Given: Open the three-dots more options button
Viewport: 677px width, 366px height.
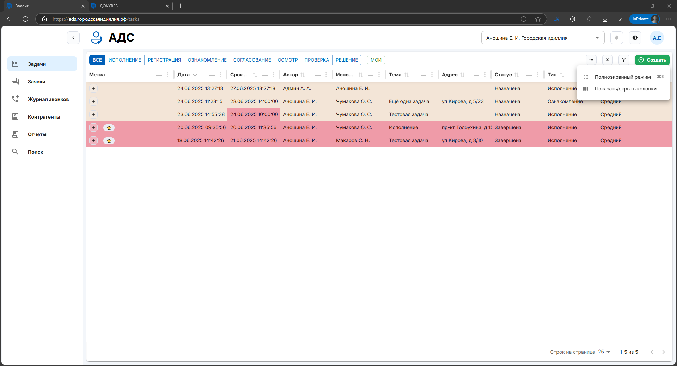Looking at the screenshot, I should tap(591, 60).
